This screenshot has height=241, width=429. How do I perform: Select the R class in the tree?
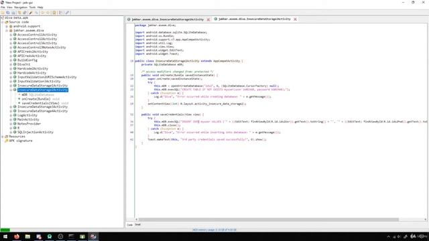[x=18, y=128]
